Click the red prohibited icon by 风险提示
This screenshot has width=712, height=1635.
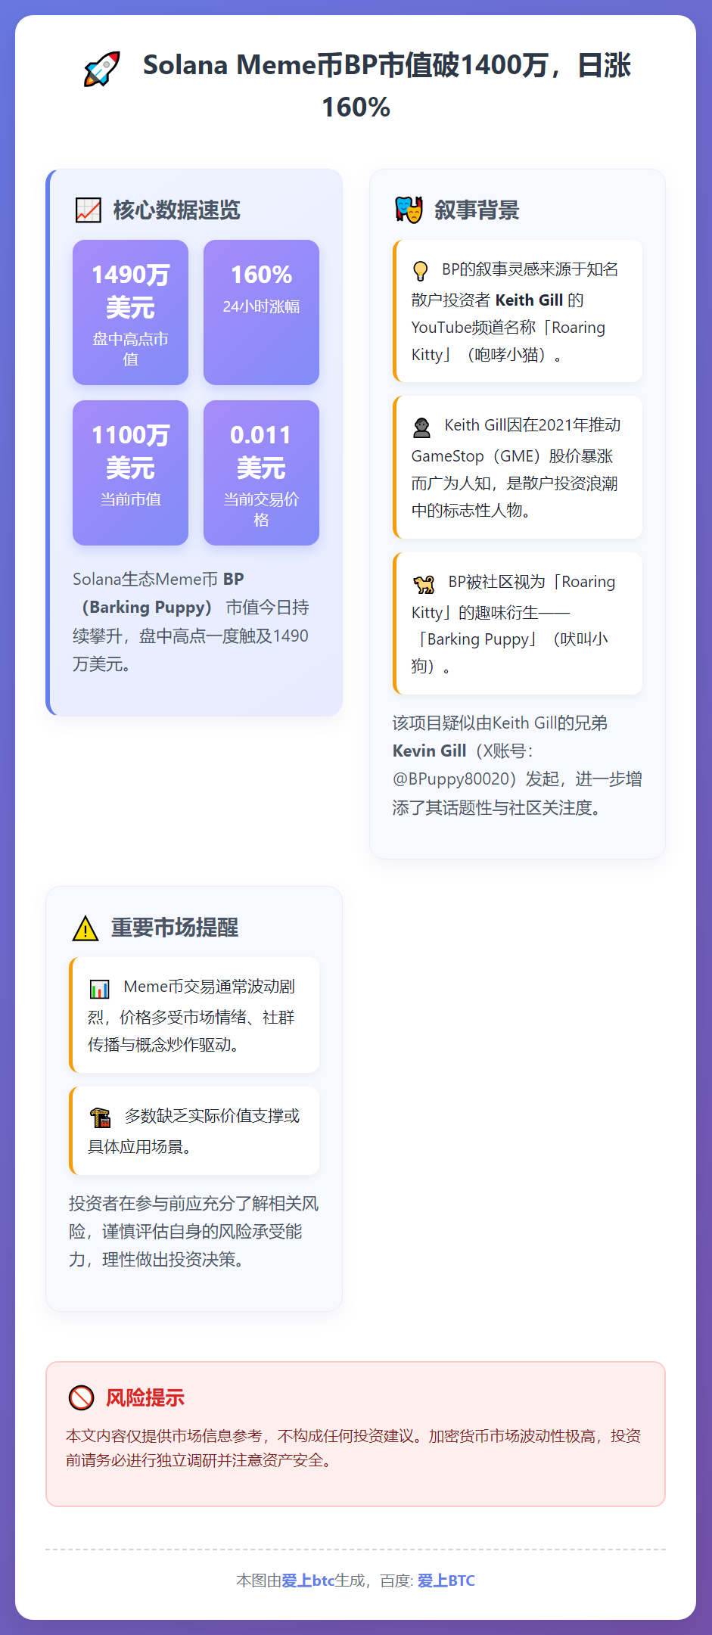click(x=81, y=1397)
